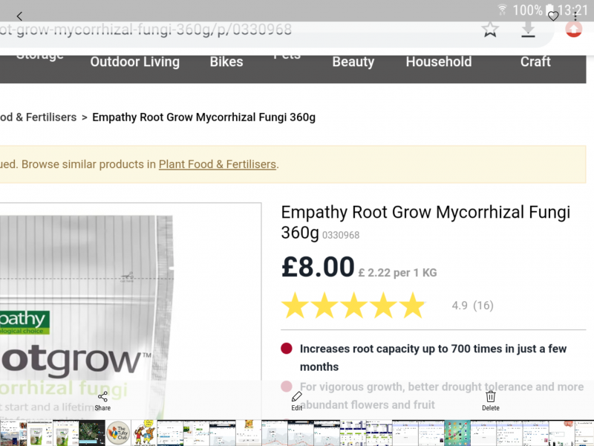The image size is (594, 446).
Task: Click the red circular upload icon
Action: pos(574,30)
